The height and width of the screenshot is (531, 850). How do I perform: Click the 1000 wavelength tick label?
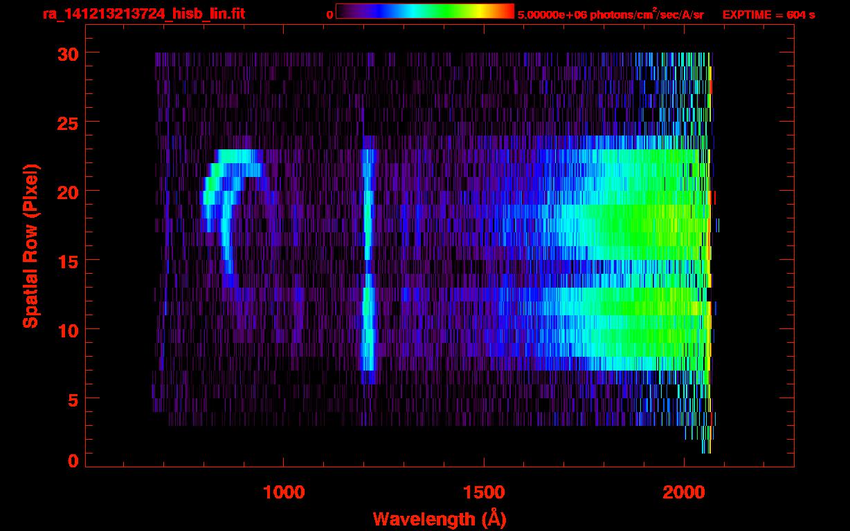[x=284, y=492]
